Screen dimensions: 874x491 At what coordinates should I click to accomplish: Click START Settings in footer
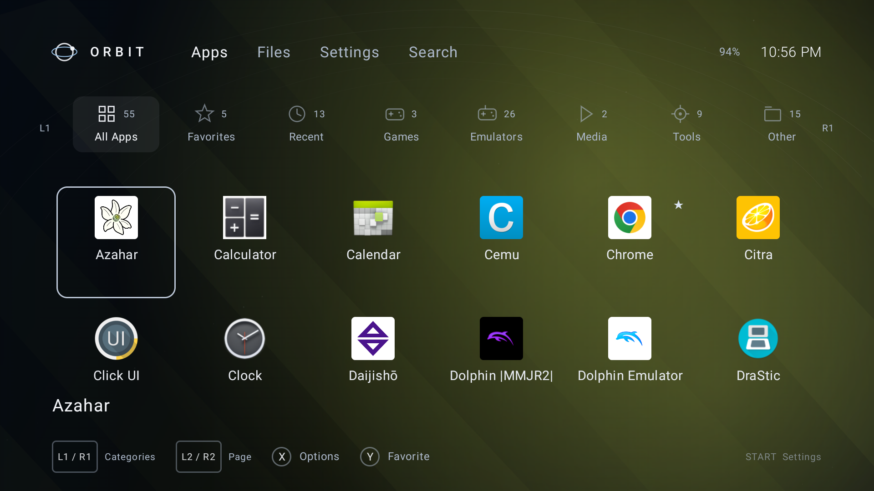point(783,457)
